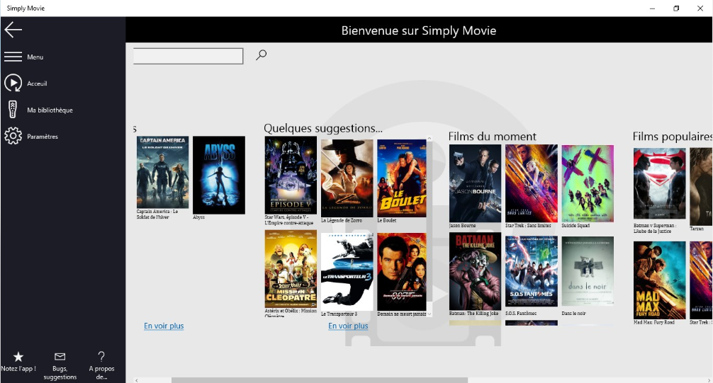This screenshot has height=383, width=713.
Task: Click the S.O.S. Fantômes caption
Action: pyautogui.click(x=521, y=314)
